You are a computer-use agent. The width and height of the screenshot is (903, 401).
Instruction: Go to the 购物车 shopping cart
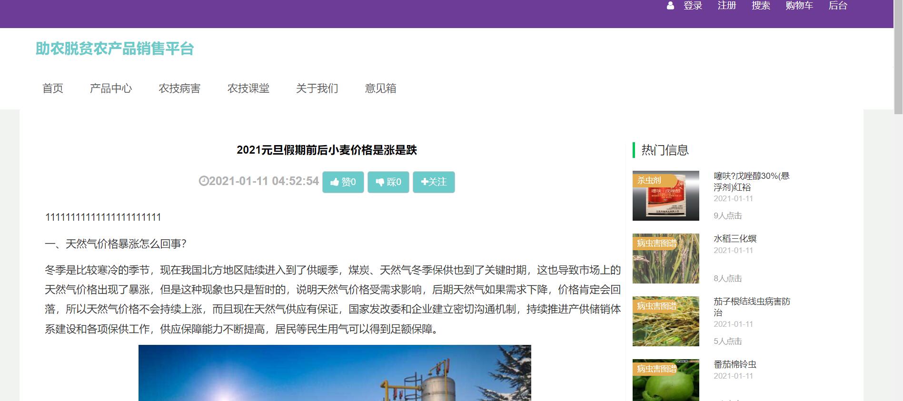[x=799, y=6]
